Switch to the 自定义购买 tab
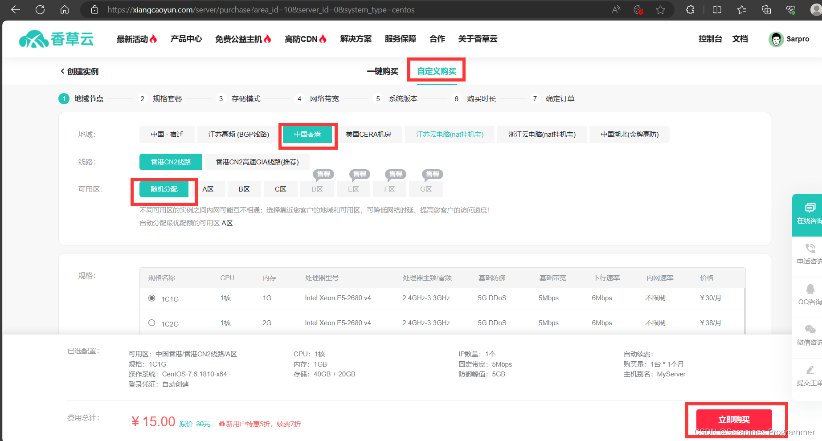 tap(437, 71)
